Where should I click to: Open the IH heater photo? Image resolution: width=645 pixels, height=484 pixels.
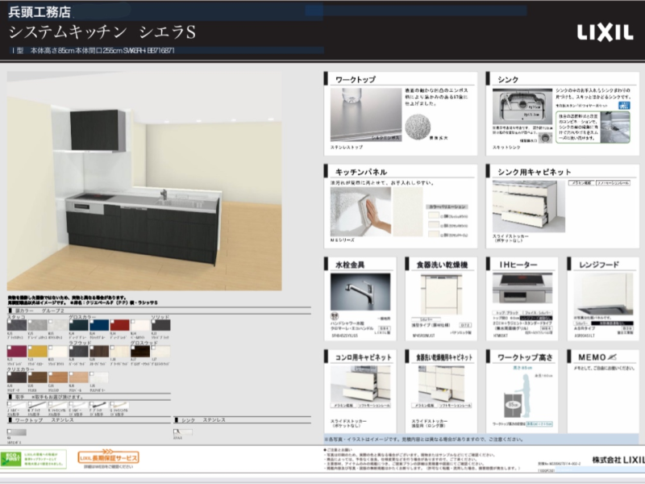tap(522, 288)
